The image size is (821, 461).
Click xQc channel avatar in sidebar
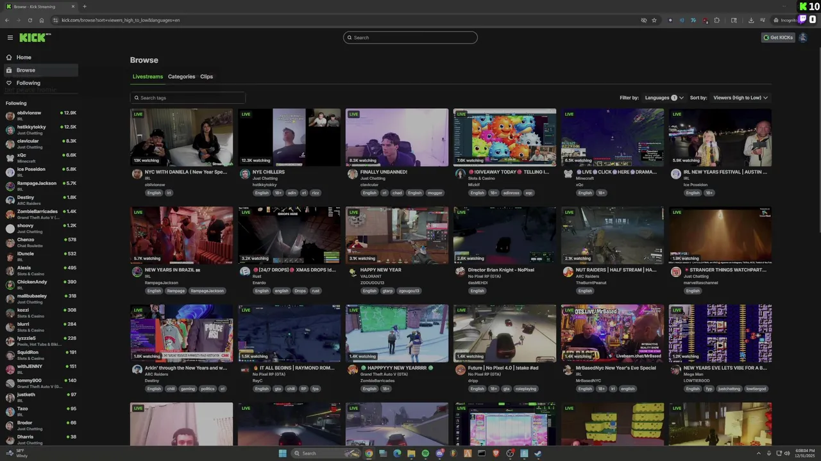coord(10,158)
